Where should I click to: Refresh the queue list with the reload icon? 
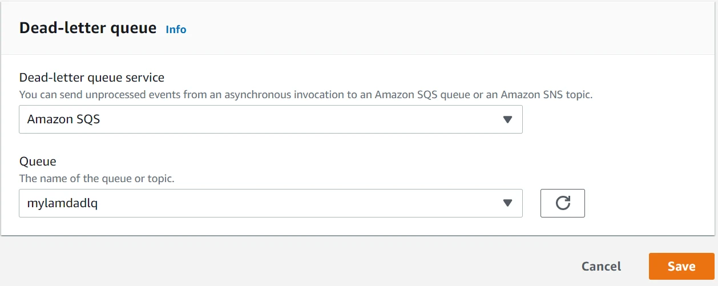coord(562,203)
